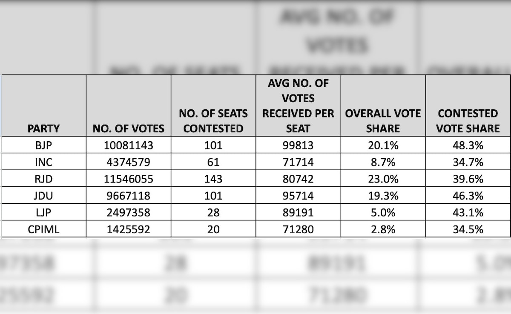Click the PARTY column header

43,128
